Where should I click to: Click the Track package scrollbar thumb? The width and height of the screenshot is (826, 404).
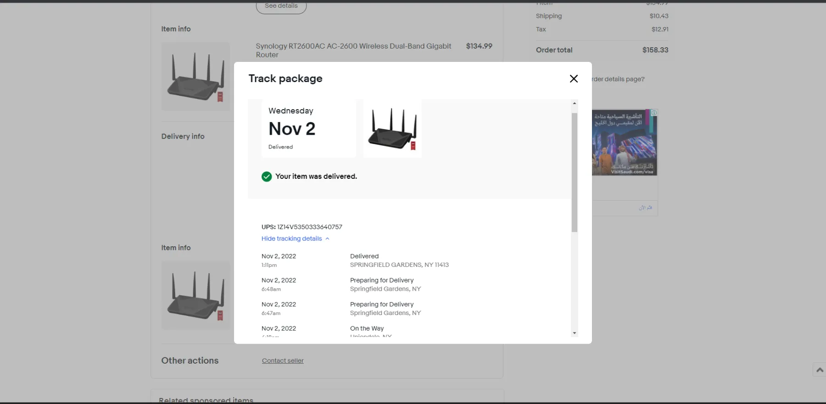coord(575,172)
